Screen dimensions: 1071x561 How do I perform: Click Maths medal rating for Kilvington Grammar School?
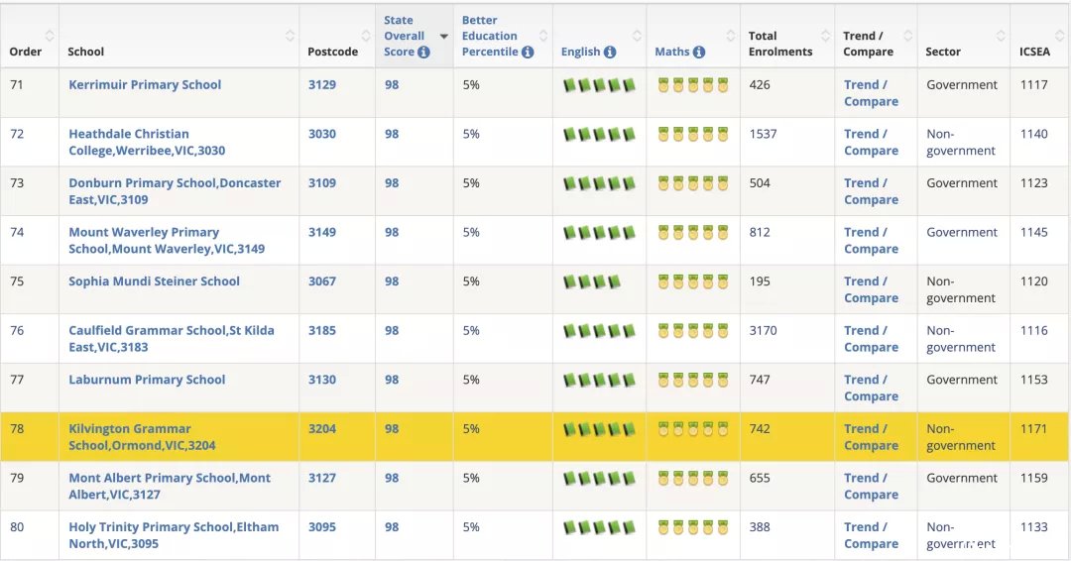tap(693, 429)
